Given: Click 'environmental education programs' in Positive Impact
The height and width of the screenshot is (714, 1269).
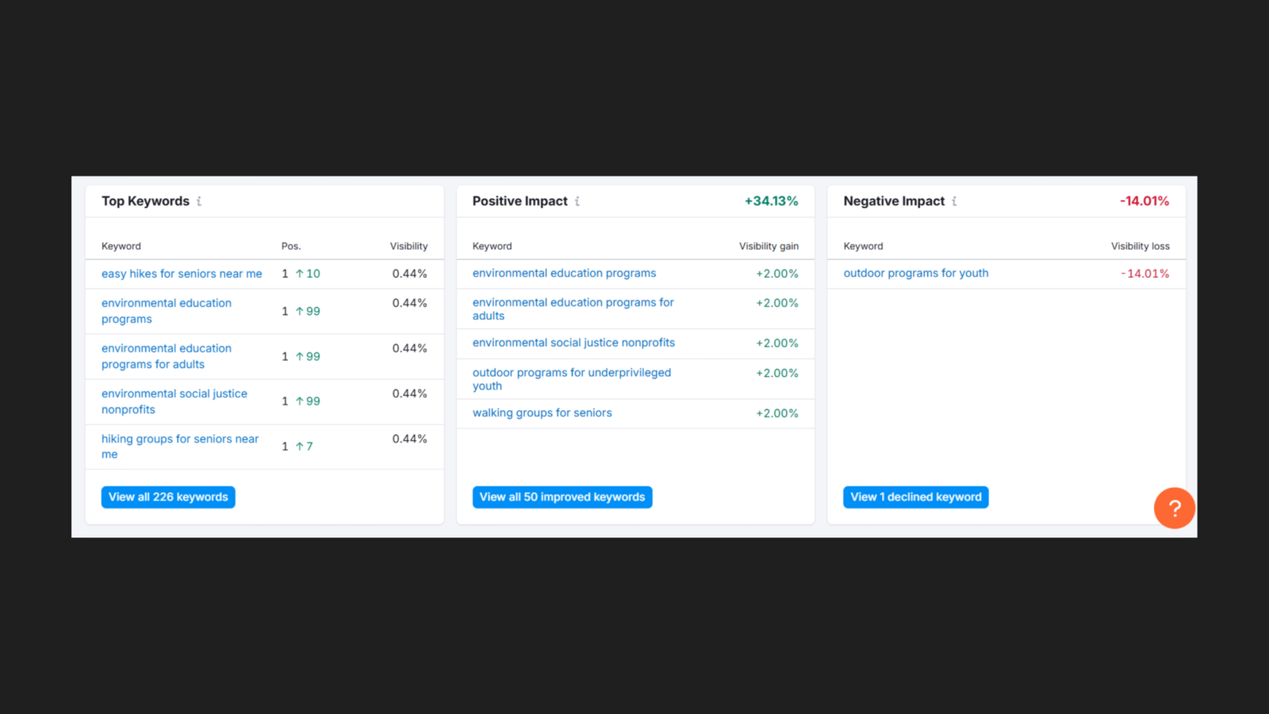Looking at the screenshot, I should 564,274.
